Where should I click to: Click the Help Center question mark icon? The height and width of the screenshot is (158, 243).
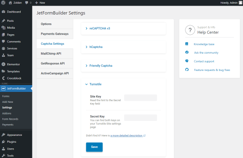tap(190, 30)
